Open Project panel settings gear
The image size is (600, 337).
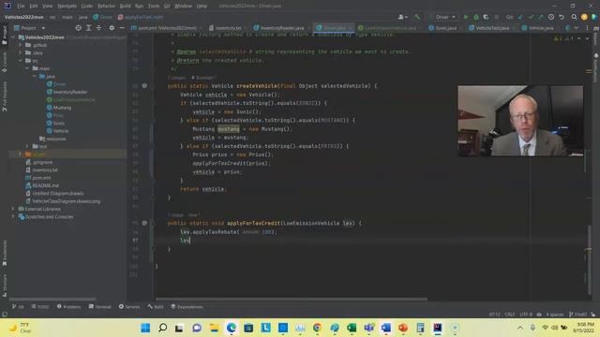pyautogui.click(x=112, y=28)
